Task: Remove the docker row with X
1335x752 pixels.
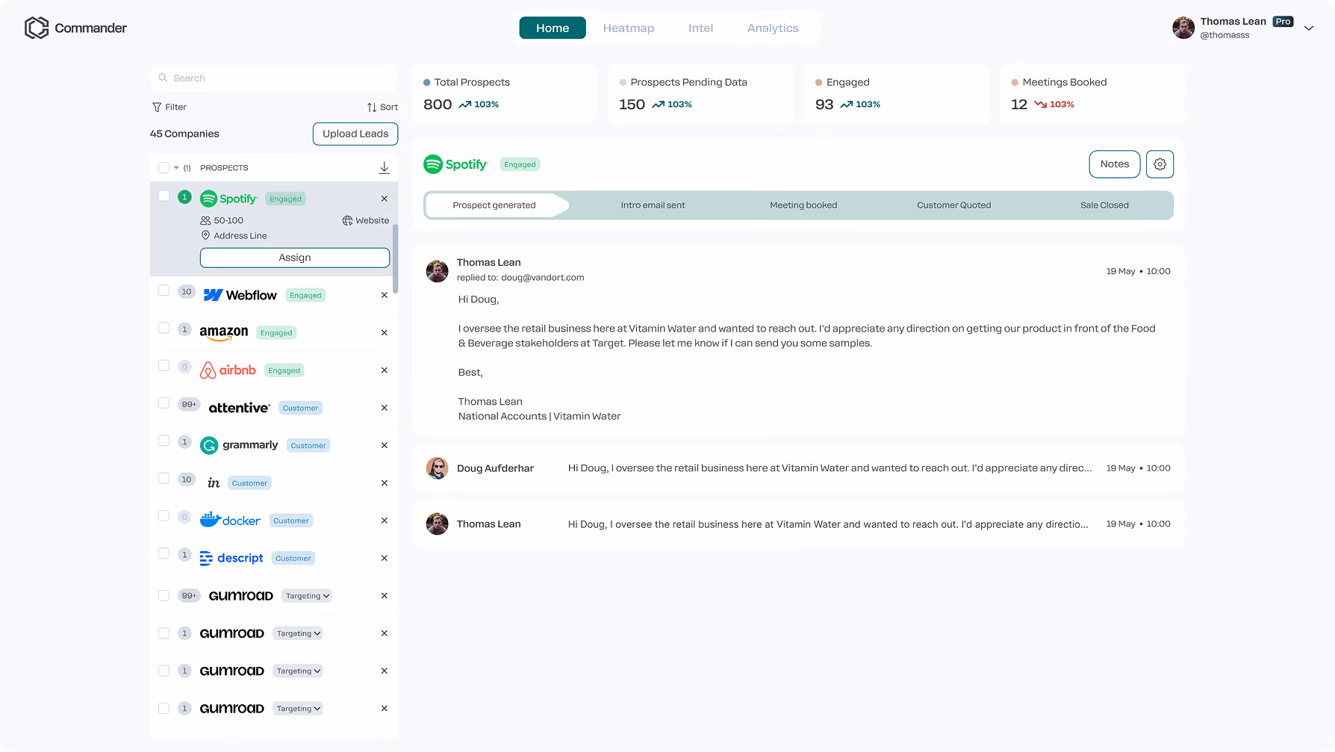Action: point(385,521)
